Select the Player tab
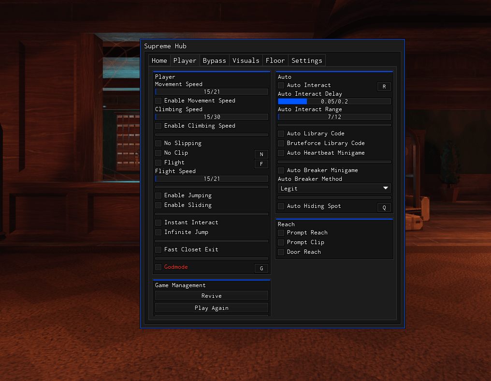 click(185, 60)
